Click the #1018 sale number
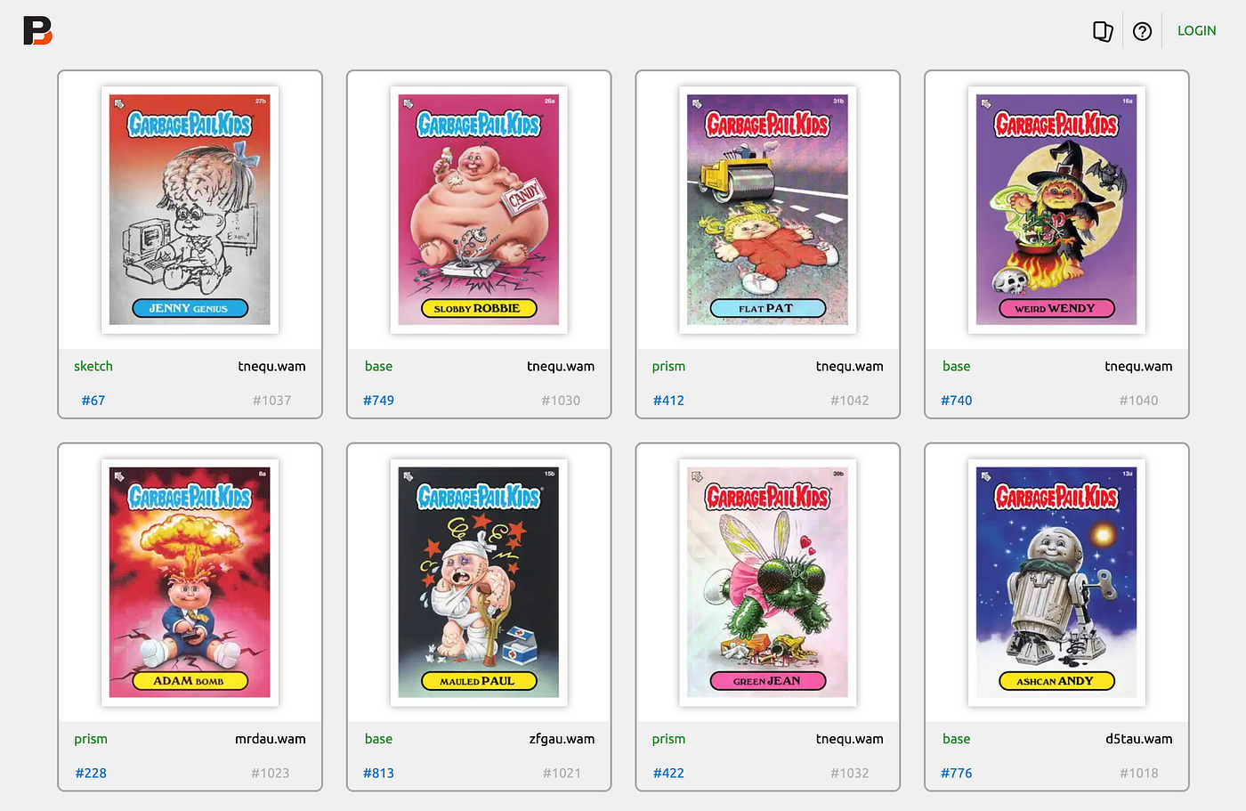The image size is (1246, 811). click(x=1139, y=773)
